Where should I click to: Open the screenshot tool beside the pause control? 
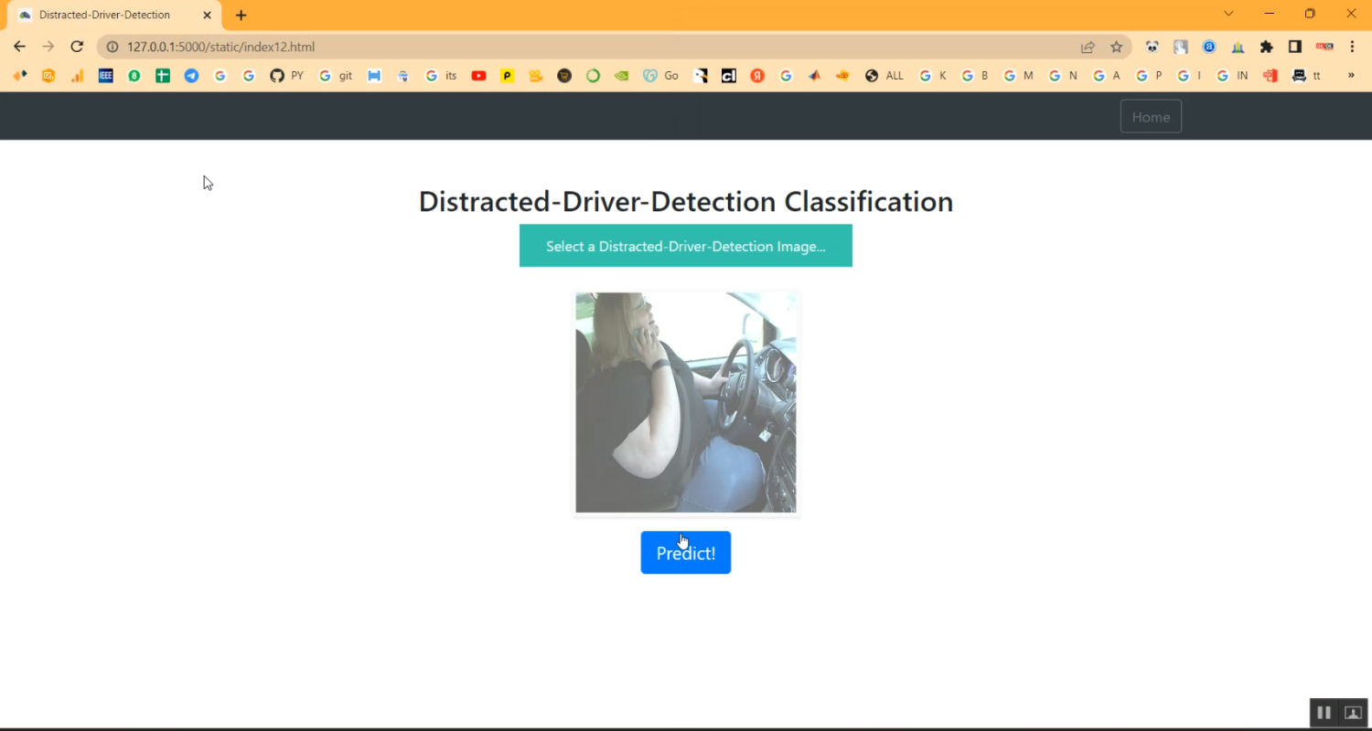tap(1352, 712)
